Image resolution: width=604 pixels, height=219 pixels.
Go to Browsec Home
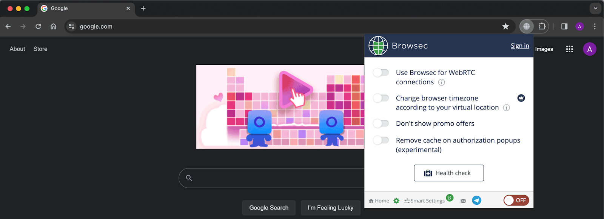pos(379,201)
